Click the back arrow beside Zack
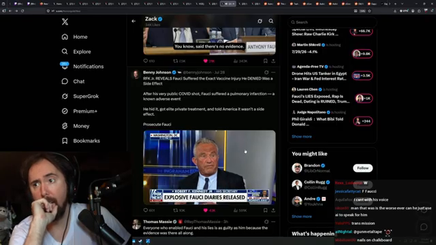Image resolution: width=436 pixels, height=245 pixels. coord(134,21)
